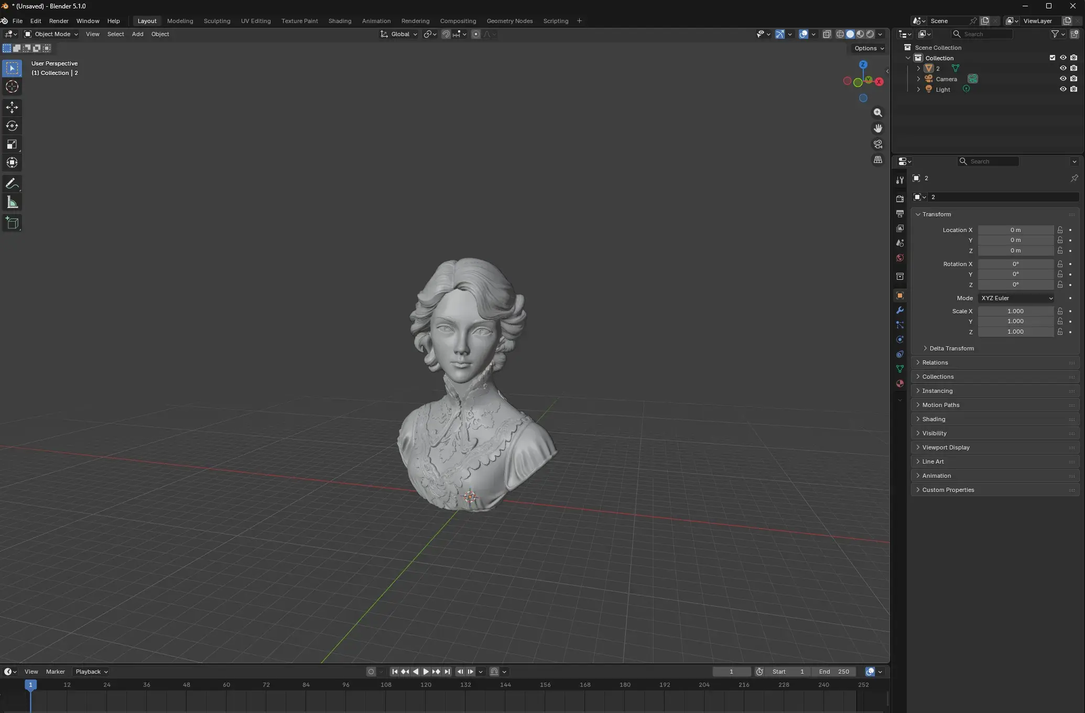Image resolution: width=1085 pixels, height=713 pixels.
Task: Open the Physics properties tab
Action: coord(900,339)
